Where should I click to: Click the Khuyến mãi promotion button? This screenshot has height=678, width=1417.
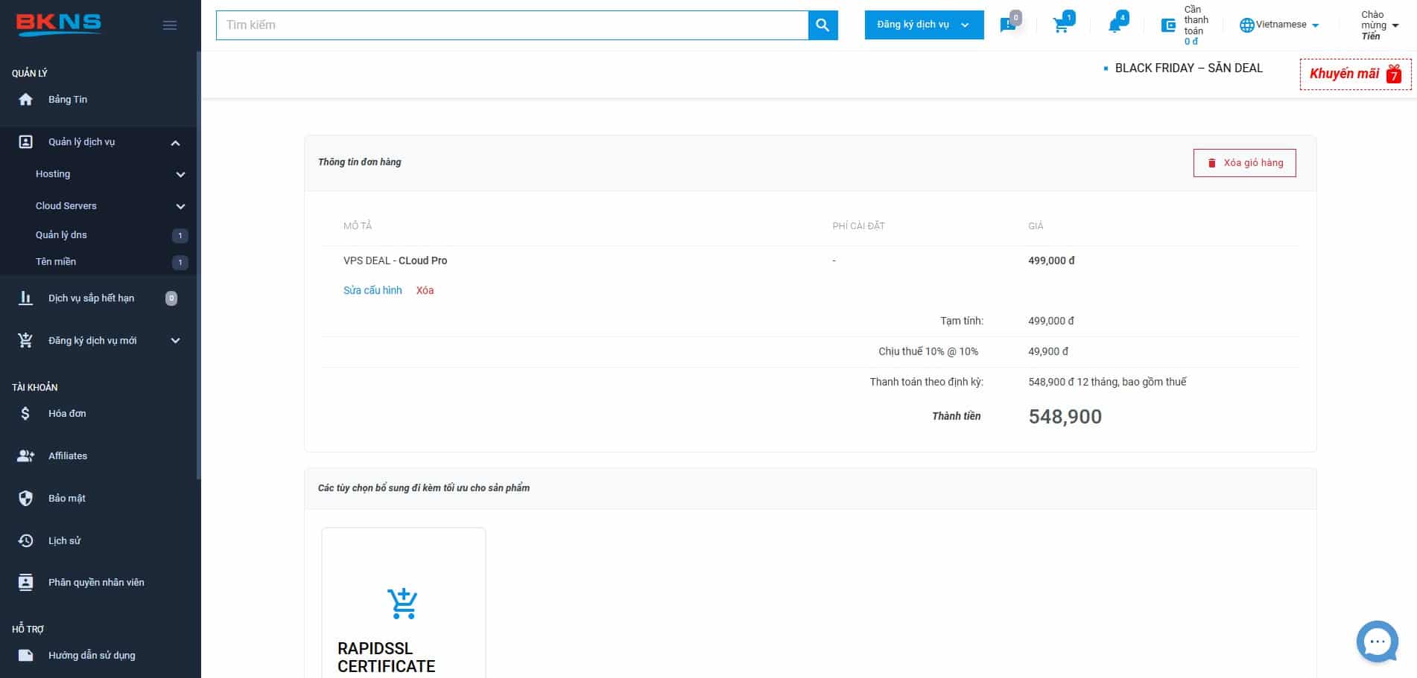pyautogui.click(x=1354, y=74)
